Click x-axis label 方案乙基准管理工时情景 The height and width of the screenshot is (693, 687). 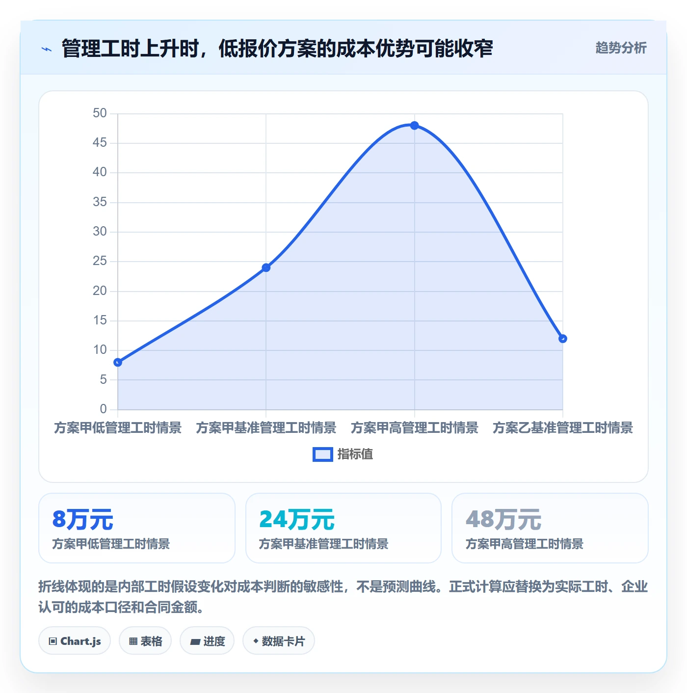click(563, 428)
